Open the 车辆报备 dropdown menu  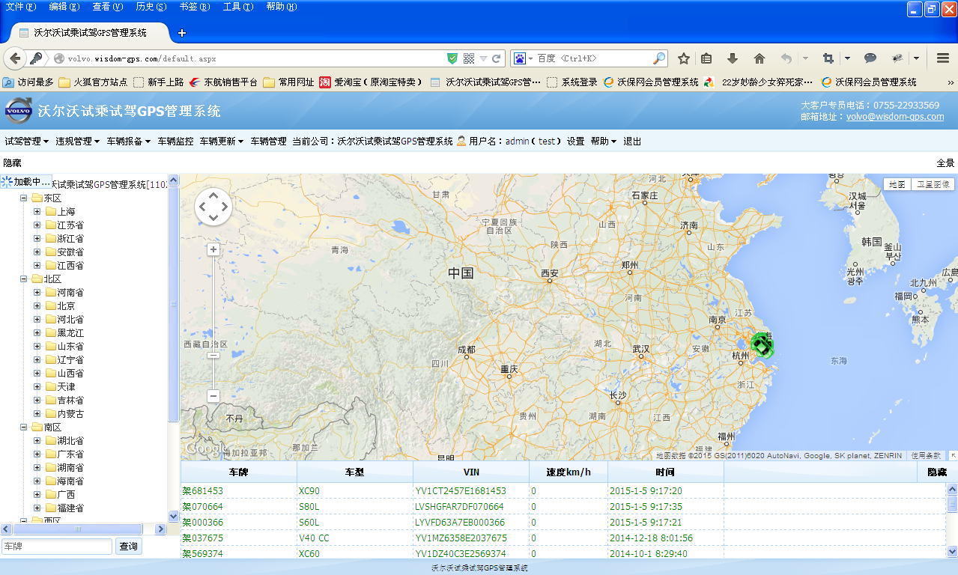point(129,142)
